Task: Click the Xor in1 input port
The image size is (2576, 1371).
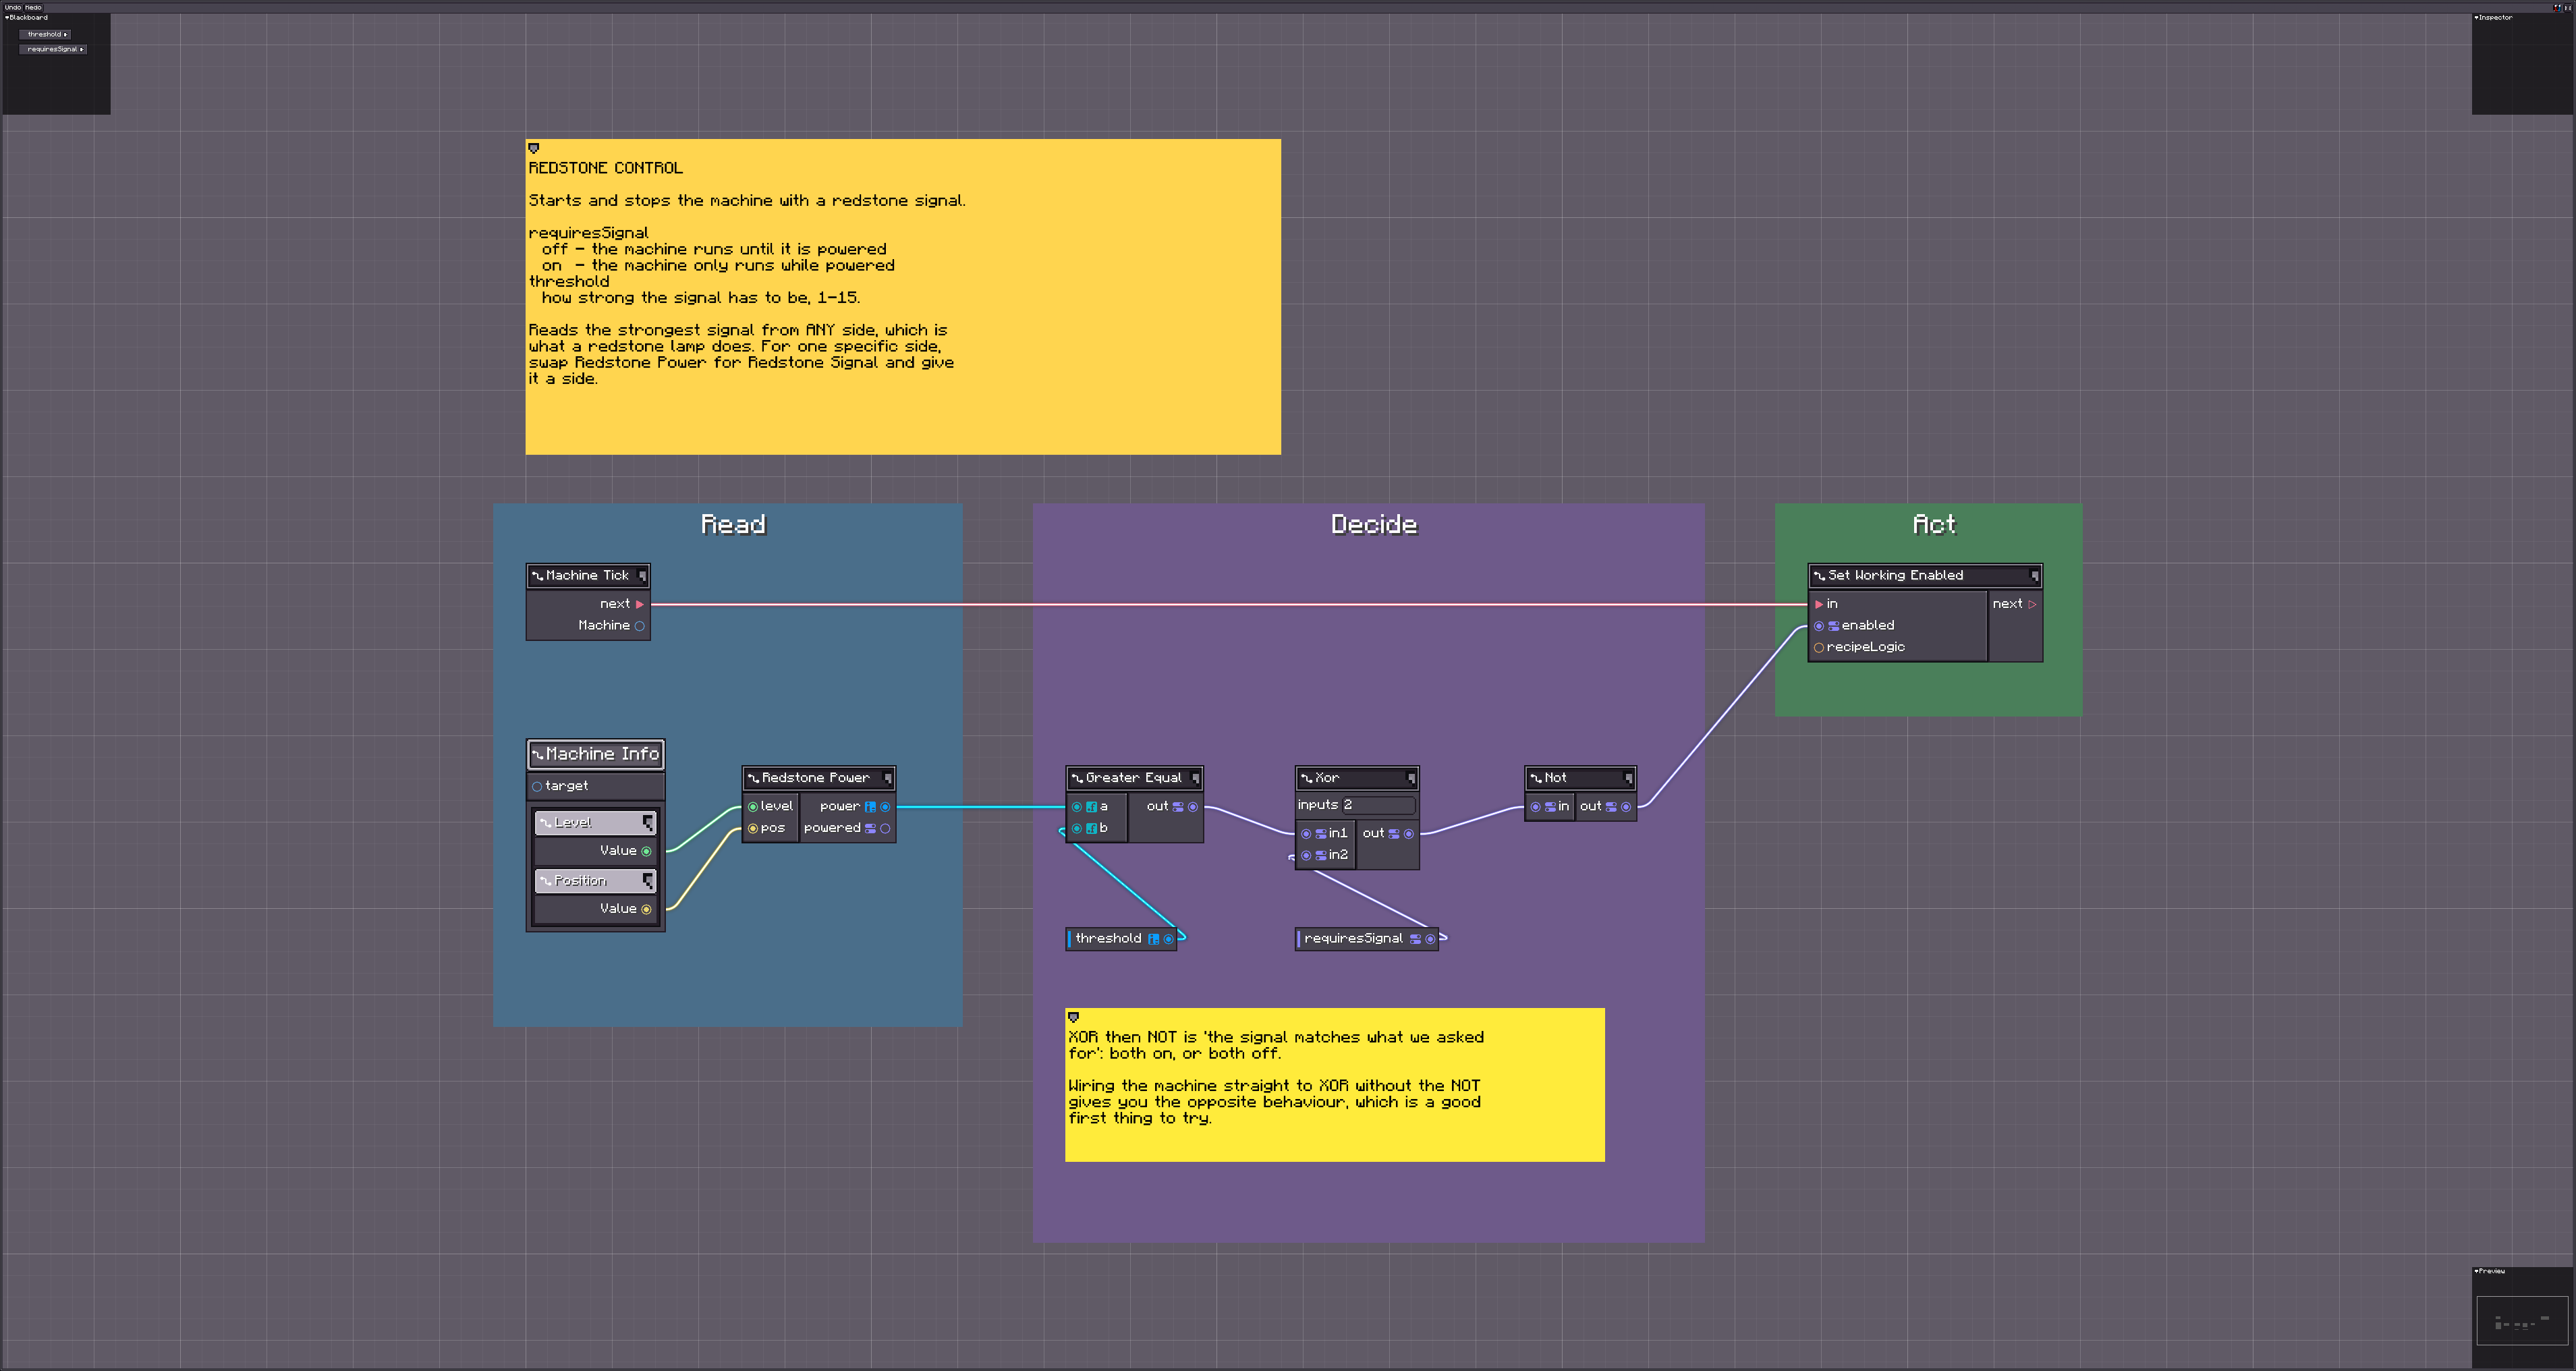Action: tap(1306, 834)
